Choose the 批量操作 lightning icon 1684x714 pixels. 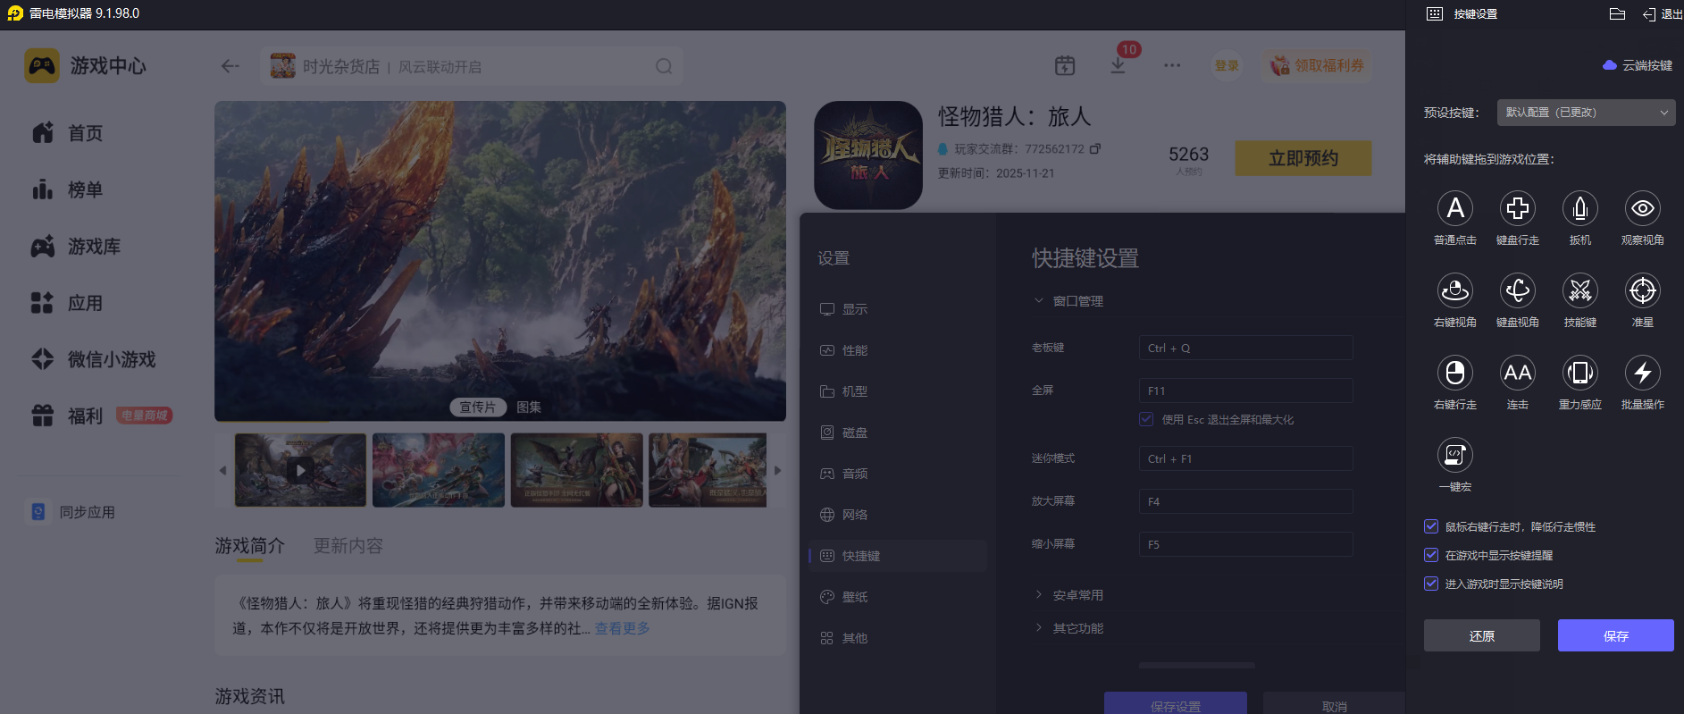pos(1643,373)
